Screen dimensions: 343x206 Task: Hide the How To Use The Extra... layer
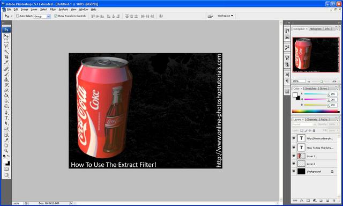point(294,148)
